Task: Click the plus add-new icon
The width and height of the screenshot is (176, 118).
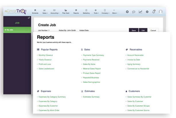Action: click(x=127, y=12)
